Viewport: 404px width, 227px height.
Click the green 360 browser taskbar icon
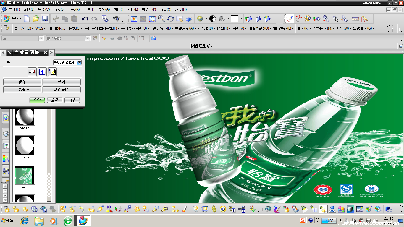pyautogui.click(x=68, y=220)
